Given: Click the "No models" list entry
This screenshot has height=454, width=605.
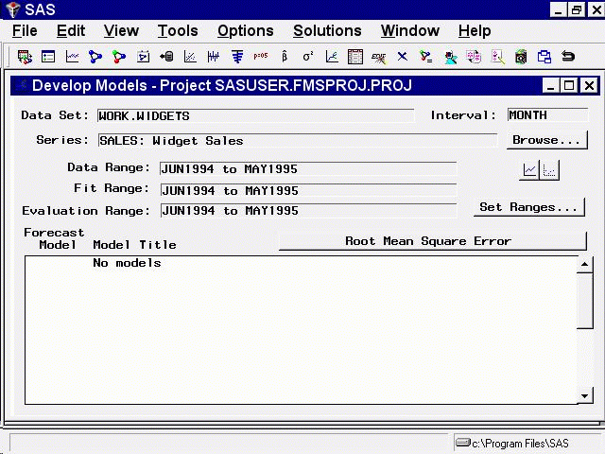Looking at the screenshot, I should click(127, 263).
